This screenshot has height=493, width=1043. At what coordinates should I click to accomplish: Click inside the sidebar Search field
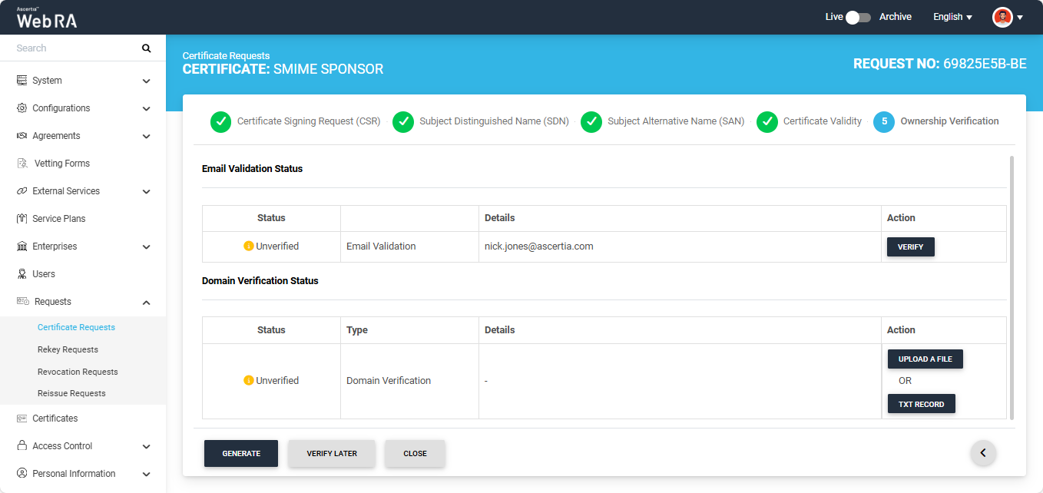(73, 48)
